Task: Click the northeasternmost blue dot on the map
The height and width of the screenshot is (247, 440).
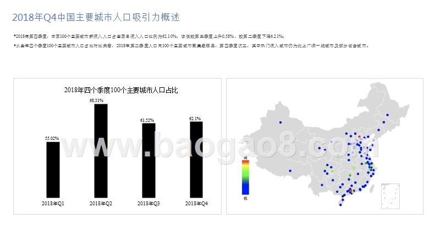Action: (x=388, y=115)
